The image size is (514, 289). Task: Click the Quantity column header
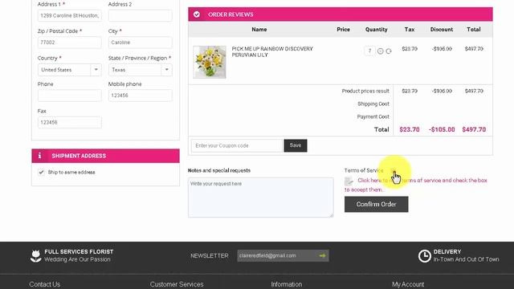click(x=377, y=30)
